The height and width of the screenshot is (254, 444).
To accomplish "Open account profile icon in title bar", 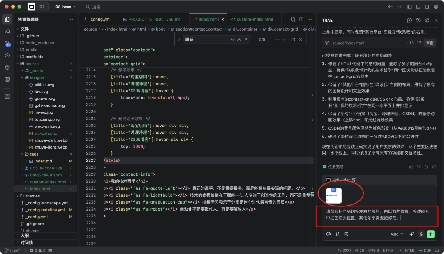I will coord(436,7).
